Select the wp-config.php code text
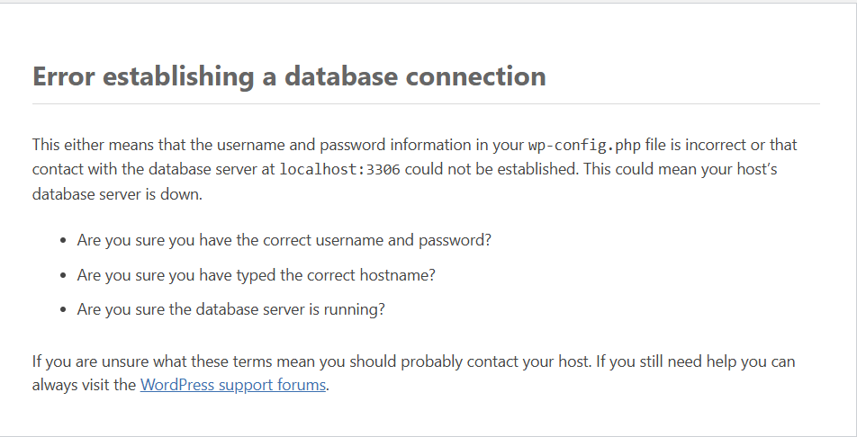 tap(584, 146)
